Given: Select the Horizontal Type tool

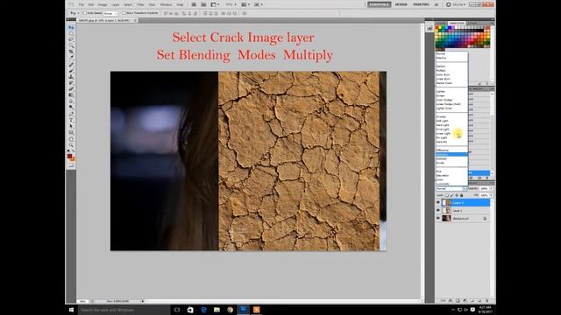Looking at the screenshot, I should pos(71,120).
